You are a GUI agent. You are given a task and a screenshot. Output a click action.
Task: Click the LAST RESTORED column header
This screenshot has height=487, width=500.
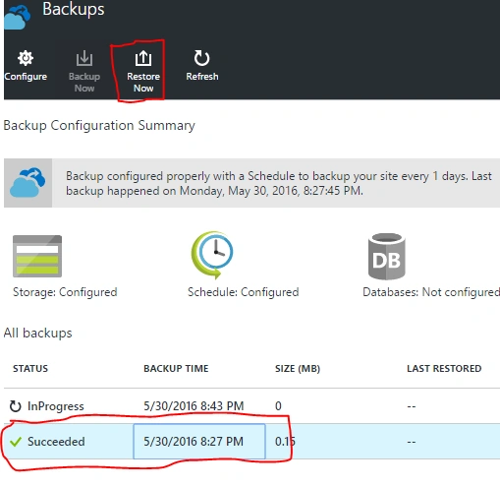click(444, 369)
